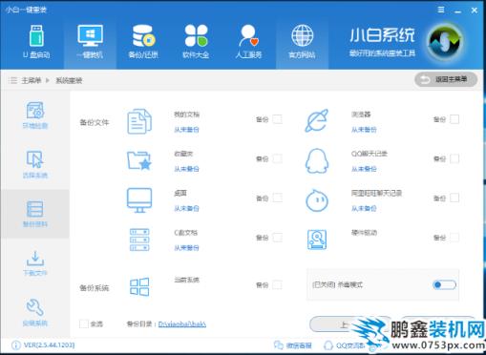Open 微信客服 from the bottom bar
486x355 pixels.
point(292,345)
